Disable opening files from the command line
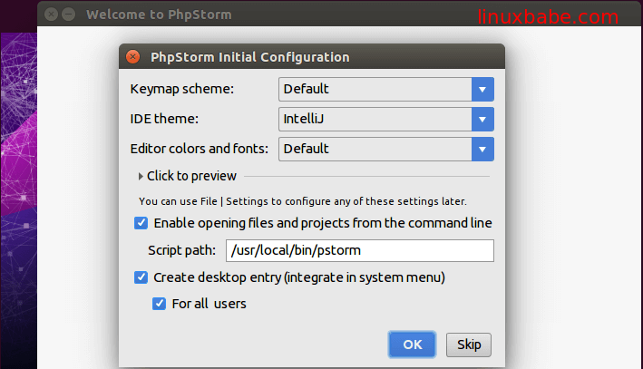 pyautogui.click(x=141, y=223)
